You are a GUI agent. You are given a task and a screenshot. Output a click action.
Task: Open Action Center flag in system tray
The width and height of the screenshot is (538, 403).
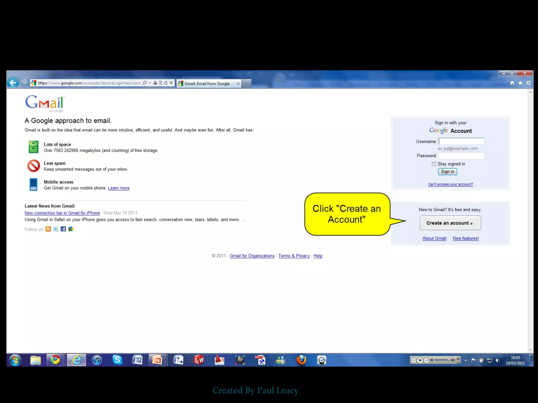pyautogui.click(x=473, y=360)
